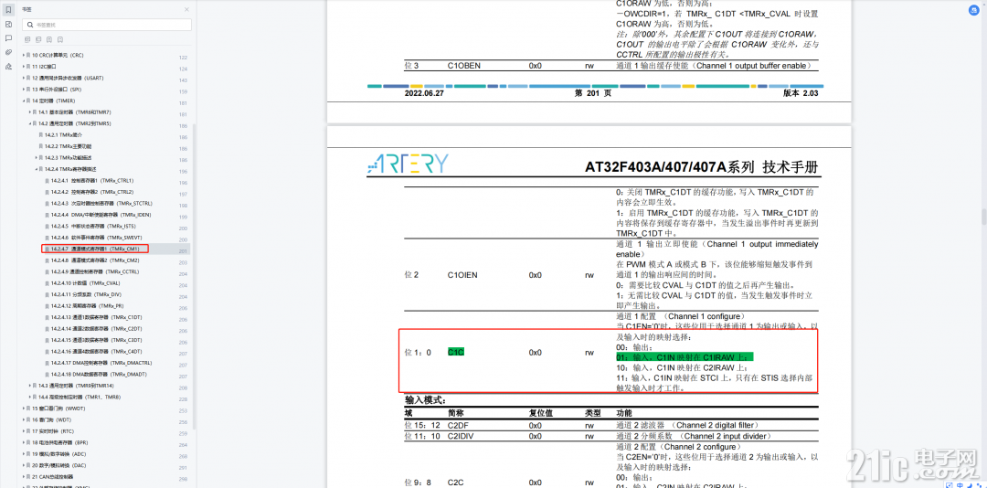Click the C1OBEN field name
The image size is (987, 488).
click(x=462, y=66)
